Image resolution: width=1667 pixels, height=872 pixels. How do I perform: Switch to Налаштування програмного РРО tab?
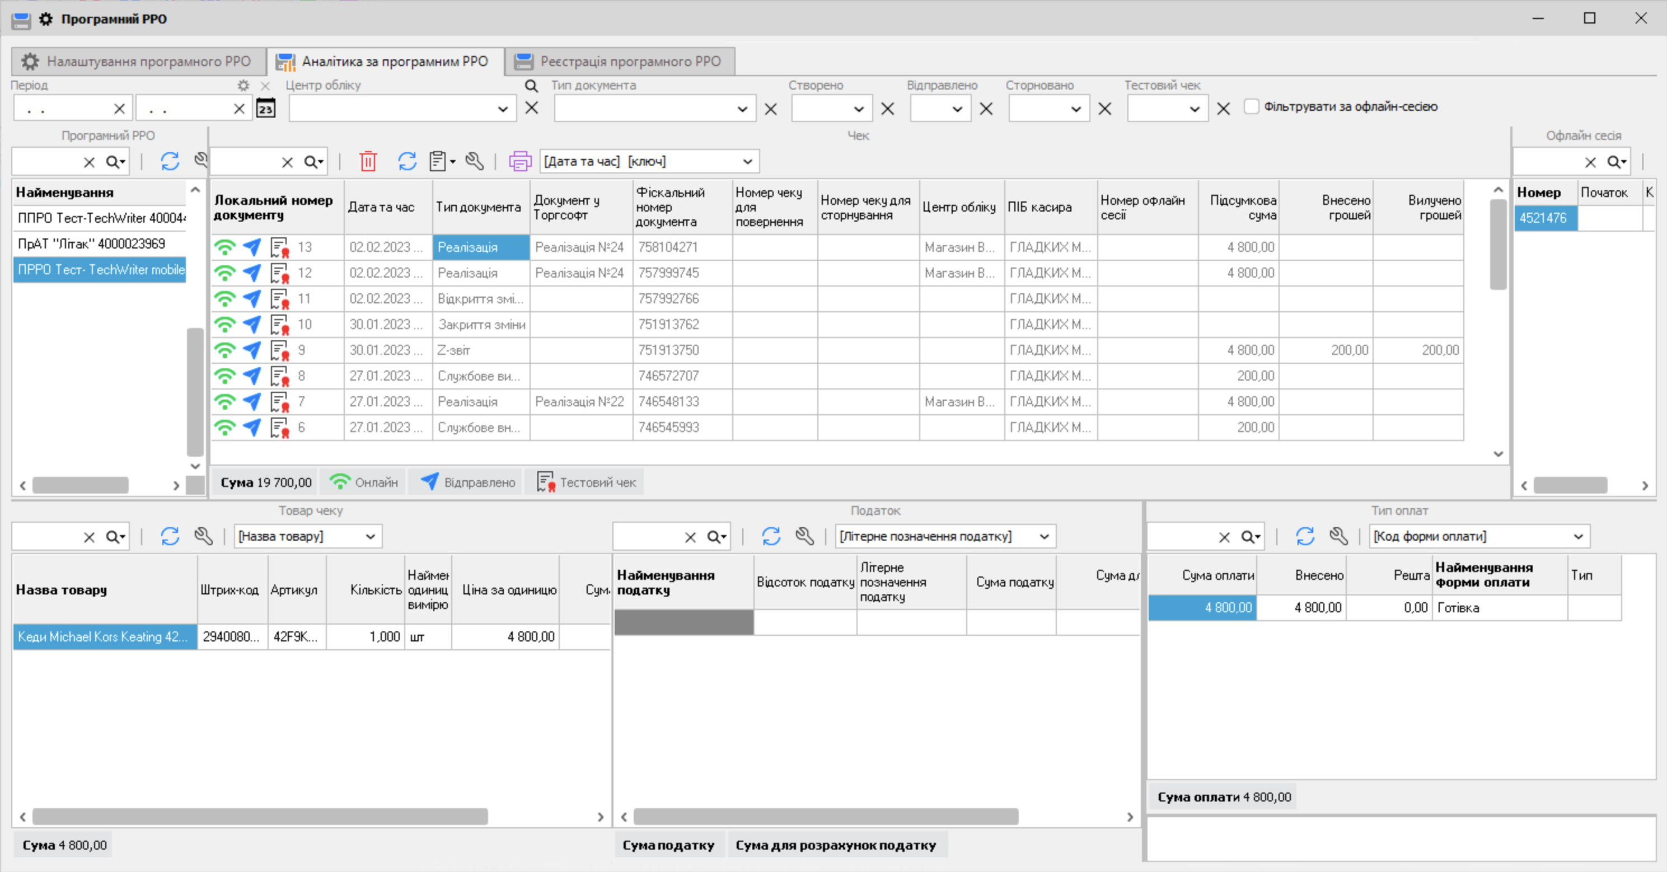pos(138,62)
